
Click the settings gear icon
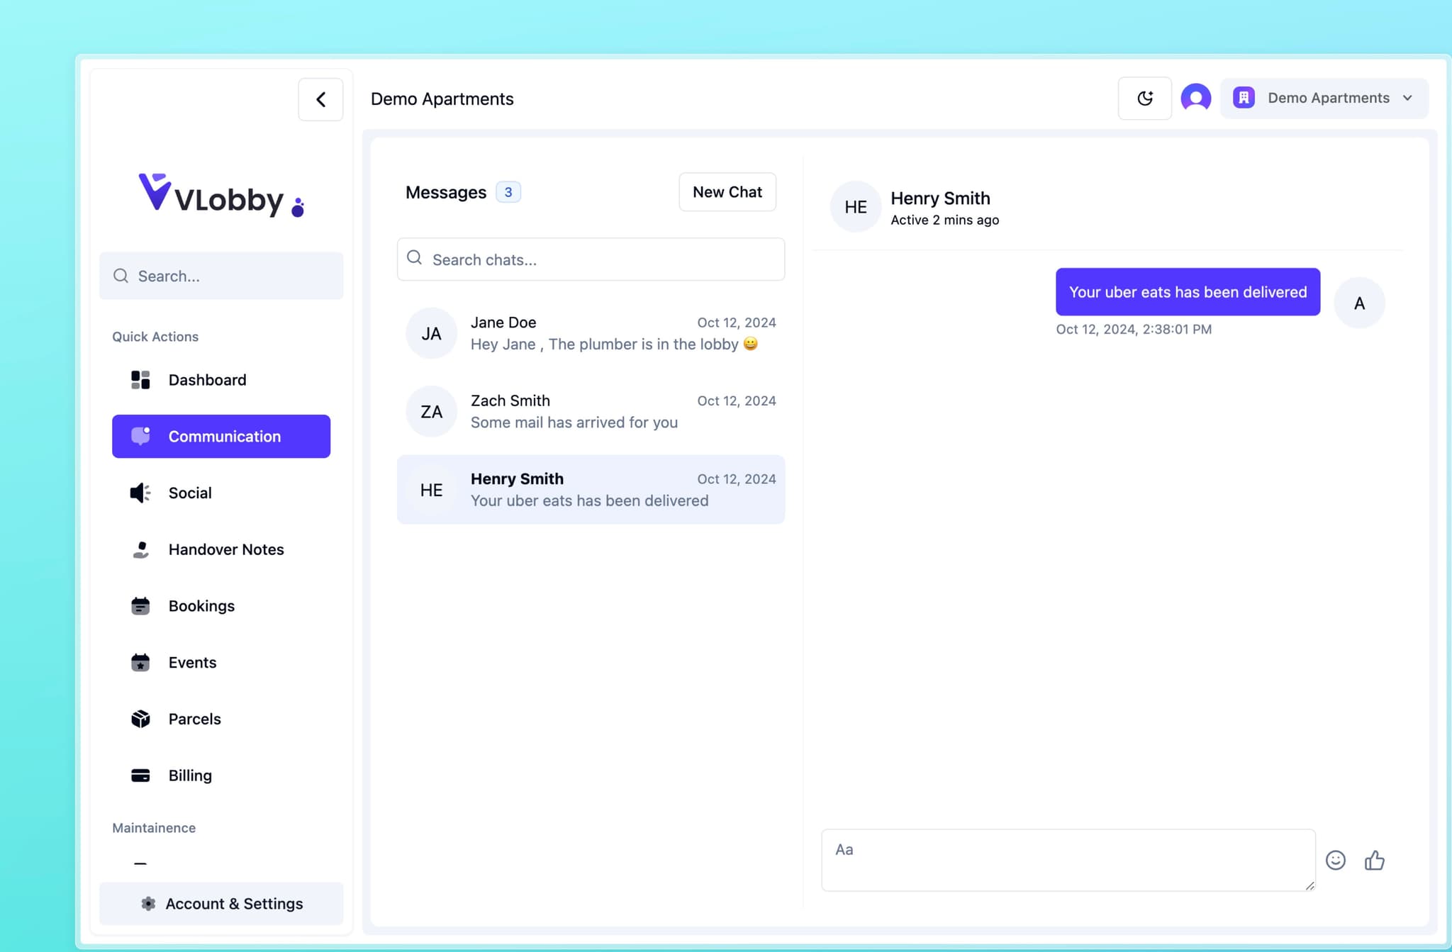click(148, 903)
